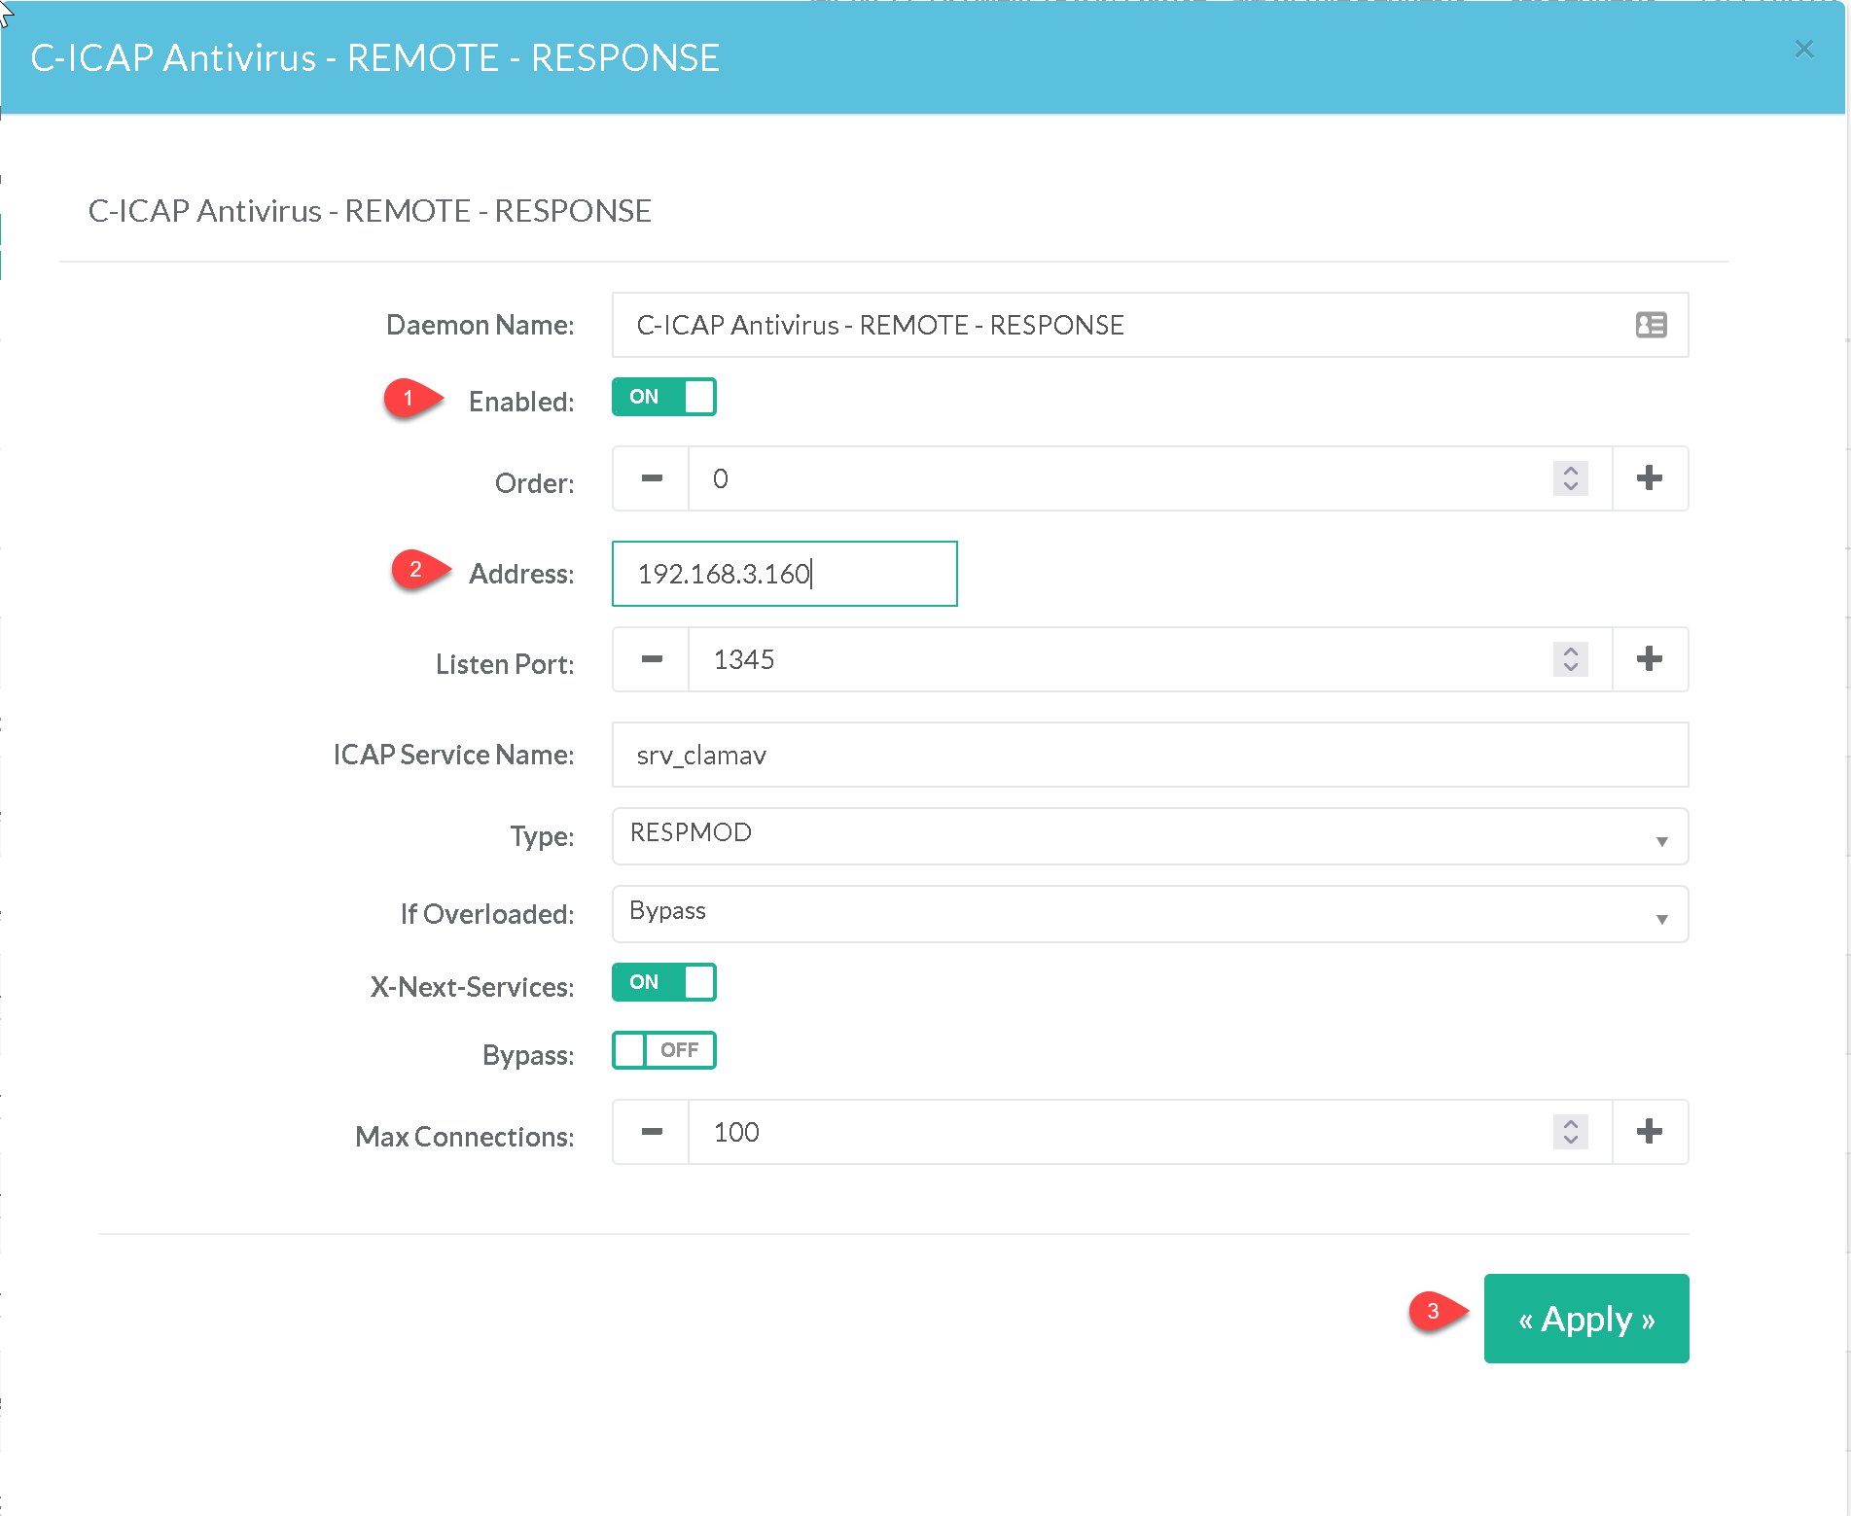Click the contact card icon in Daemon Name

pos(1651,325)
